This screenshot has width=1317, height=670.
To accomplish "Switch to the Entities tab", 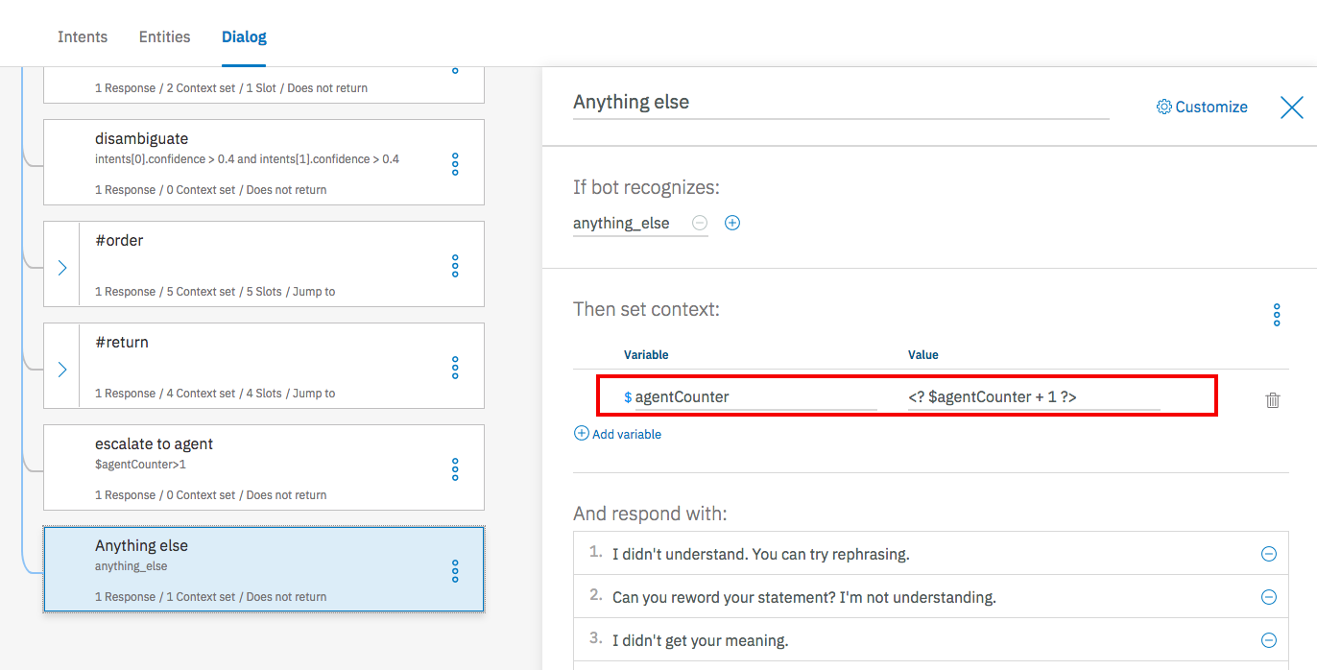I will click(164, 36).
